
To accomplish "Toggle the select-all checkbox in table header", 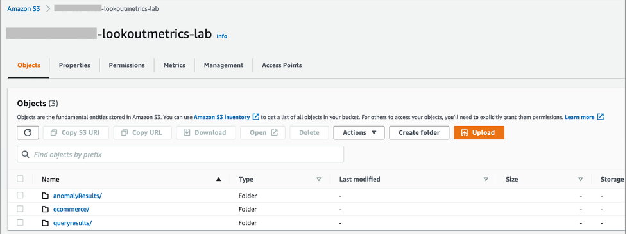I will (x=20, y=179).
